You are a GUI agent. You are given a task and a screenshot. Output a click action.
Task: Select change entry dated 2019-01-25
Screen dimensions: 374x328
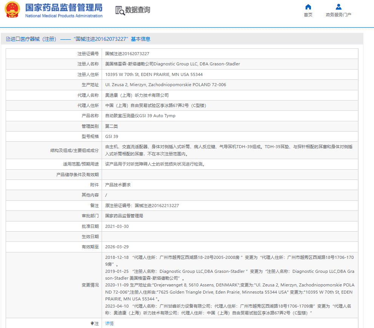click(x=230, y=275)
